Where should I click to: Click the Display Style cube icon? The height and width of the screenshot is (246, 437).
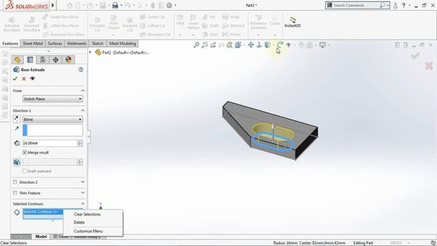(268, 45)
